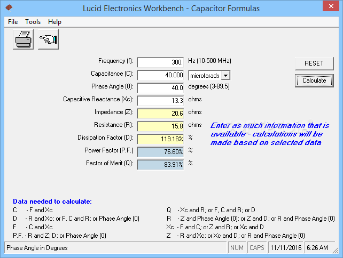Click the date 11/11/2016 in status bar

[286, 248]
